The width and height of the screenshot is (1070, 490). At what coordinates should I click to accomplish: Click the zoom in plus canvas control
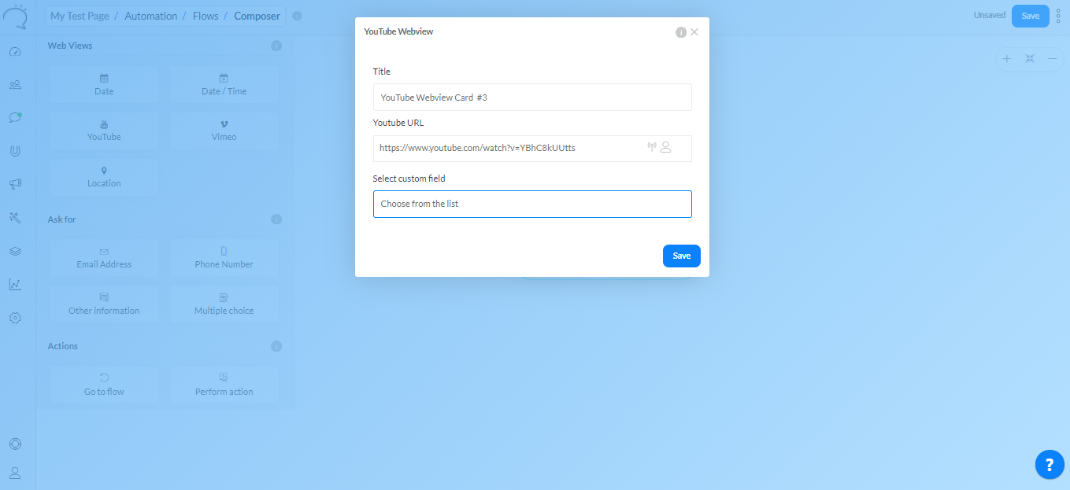1006,59
